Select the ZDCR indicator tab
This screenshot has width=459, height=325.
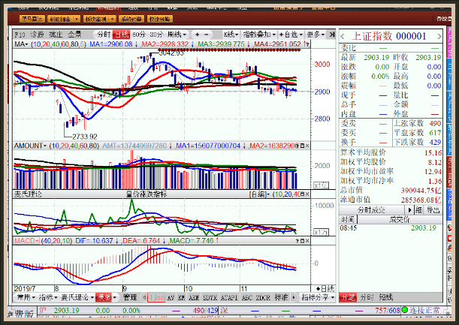point(263,297)
